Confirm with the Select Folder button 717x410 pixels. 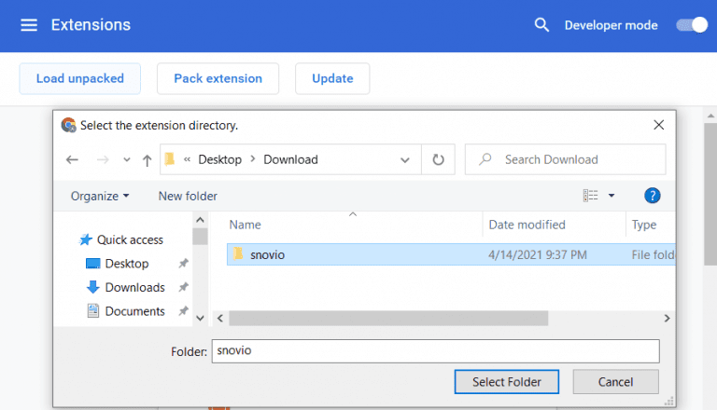[x=507, y=382]
